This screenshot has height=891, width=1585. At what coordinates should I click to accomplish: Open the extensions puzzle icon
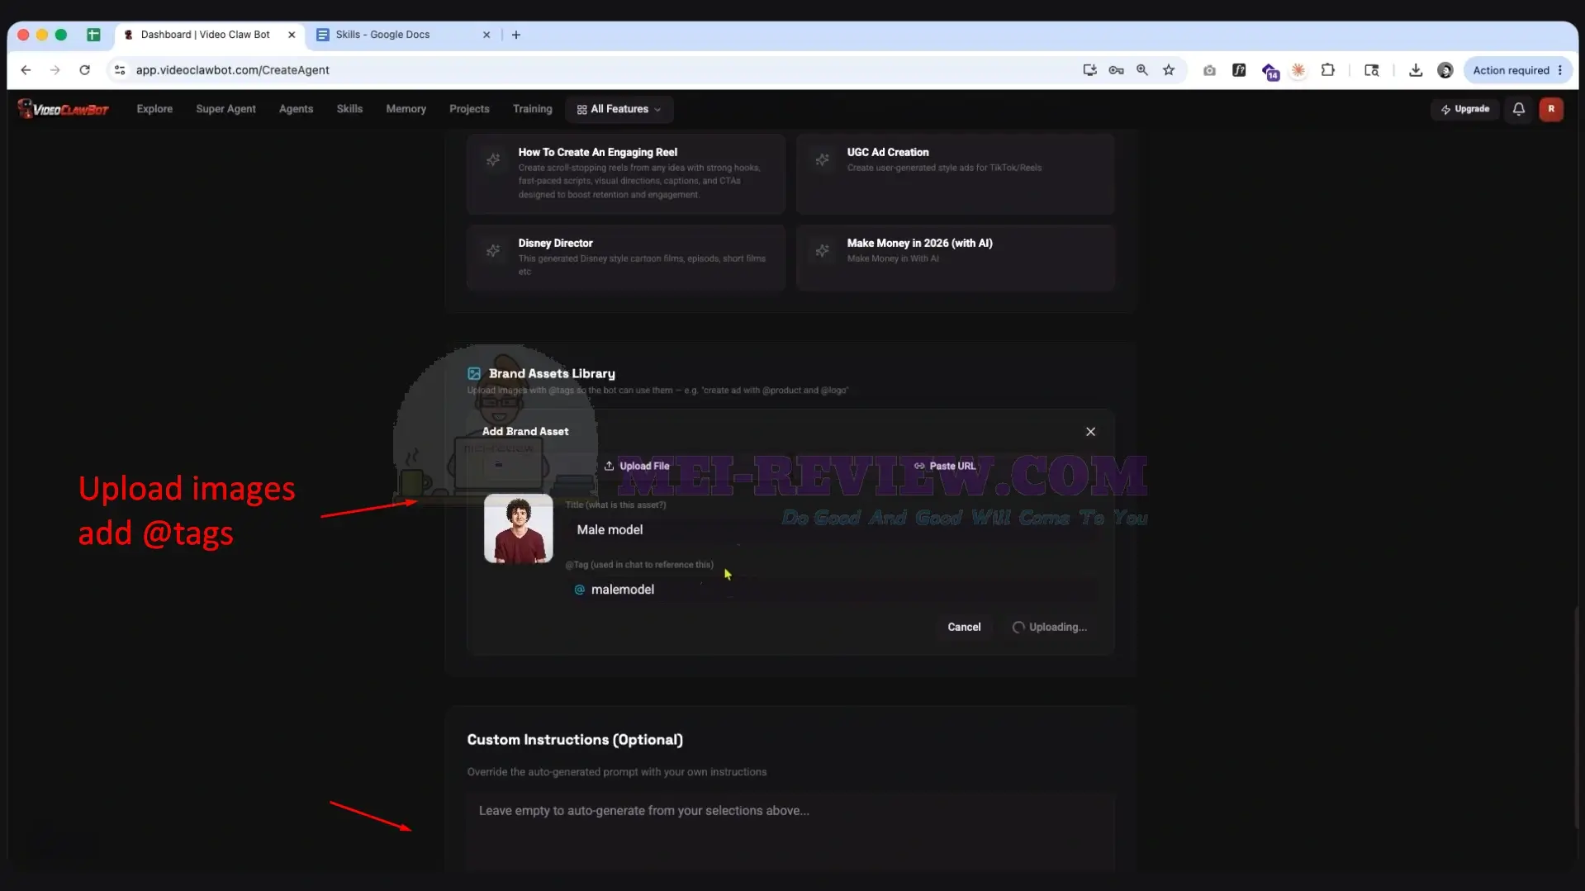tap(1328, 70)
